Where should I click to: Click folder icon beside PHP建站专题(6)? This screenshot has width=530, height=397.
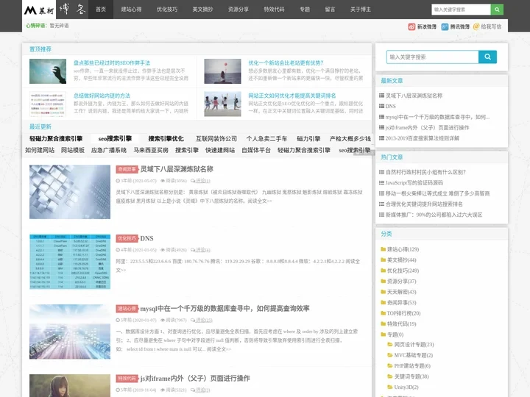coord(389,365)
